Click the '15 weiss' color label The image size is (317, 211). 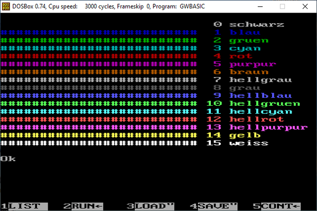click(237, 143)
